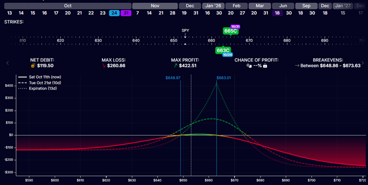Click the $260.86 max loss value
The image size is (368, 185).
116,66
